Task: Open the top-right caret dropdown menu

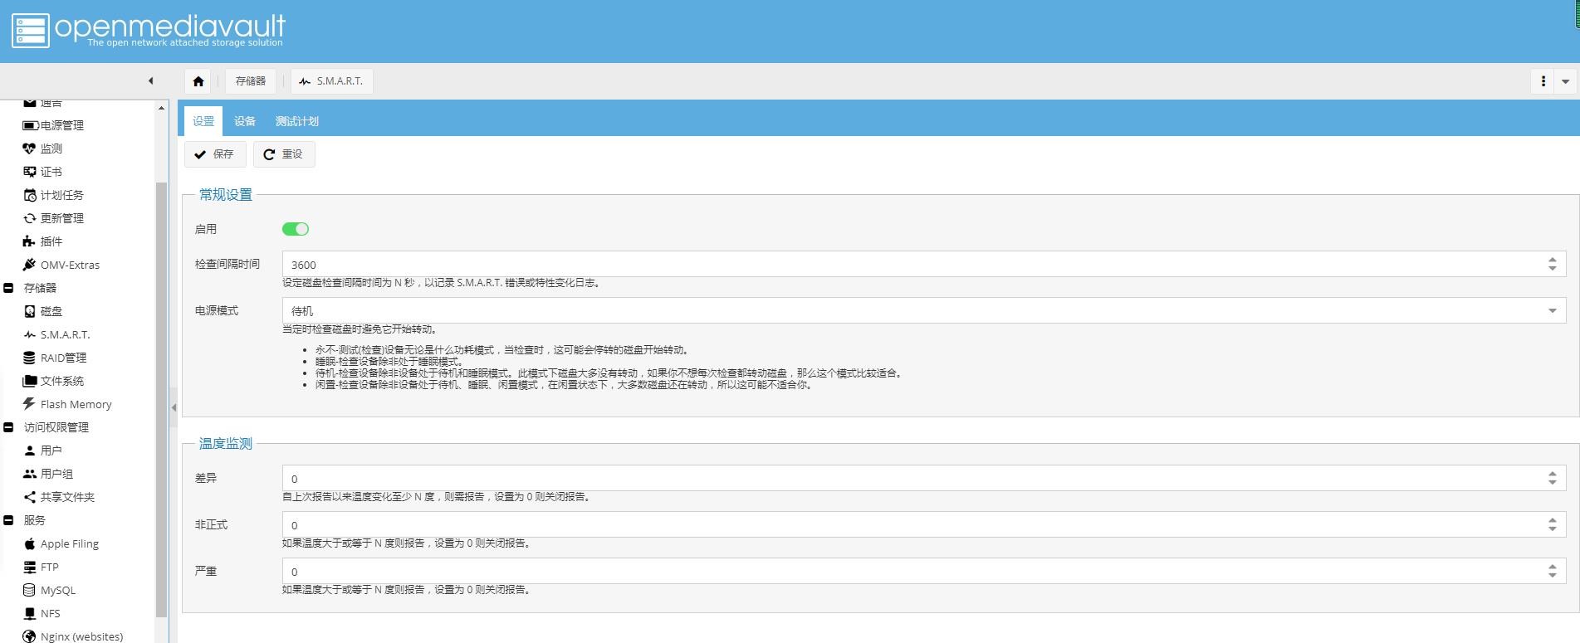Action: tap(1565, 81)
